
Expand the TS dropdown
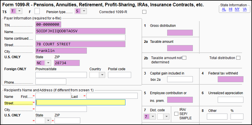(x=19, y=11)
